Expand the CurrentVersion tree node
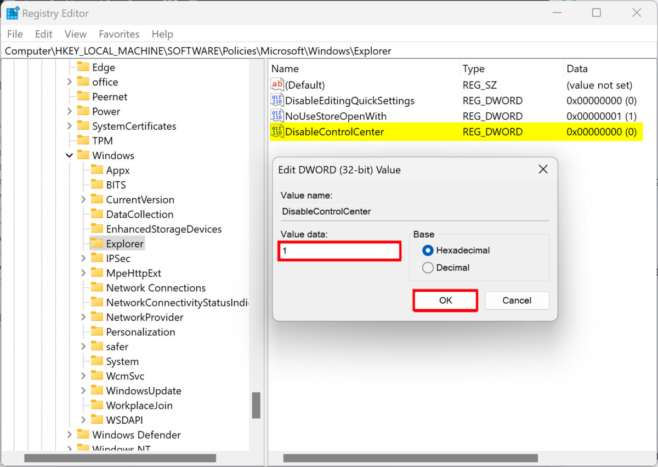658x467 pixels. click(82, 199)
